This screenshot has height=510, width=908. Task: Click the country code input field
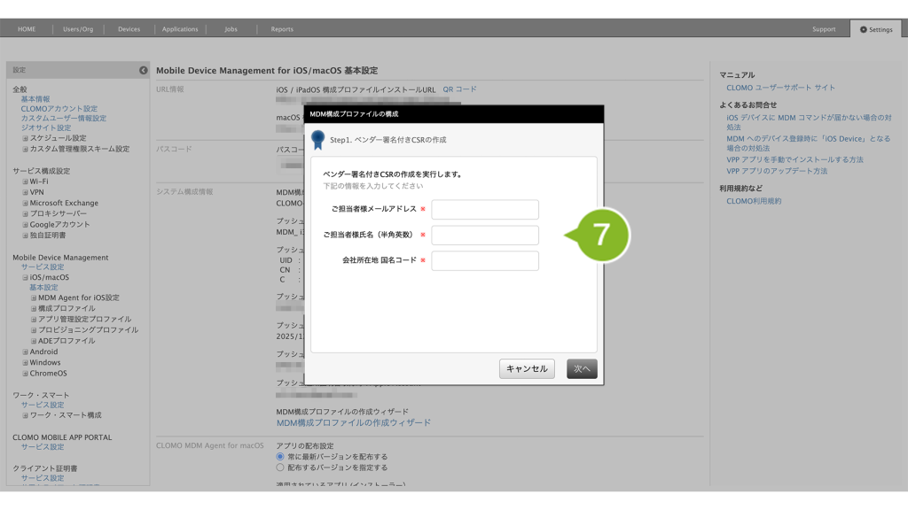pyautogui.click(x=485, y=261)
